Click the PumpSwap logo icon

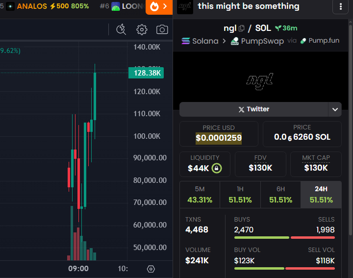(x=234, y=41)
